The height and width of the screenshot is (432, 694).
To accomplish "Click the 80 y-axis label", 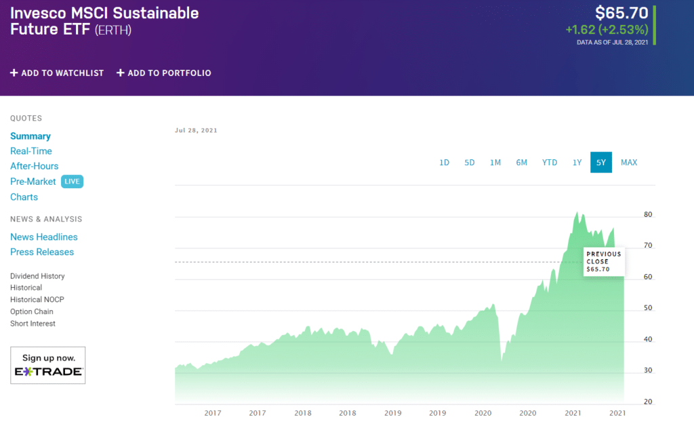I will (x=648, y=215).
